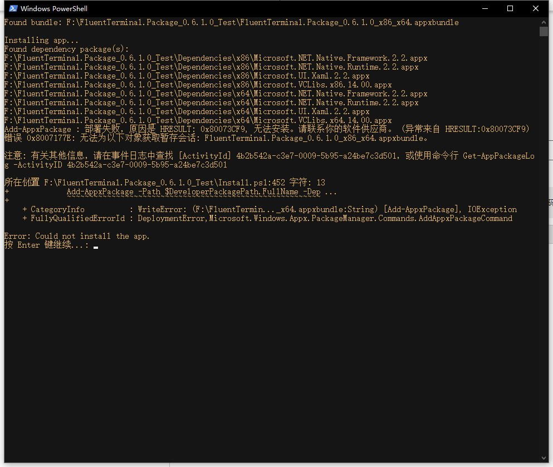Screen dimensions: 553x467
Task: Click Microsoft.VCLibs.x86.14.00.appx line
Action: 198,85
